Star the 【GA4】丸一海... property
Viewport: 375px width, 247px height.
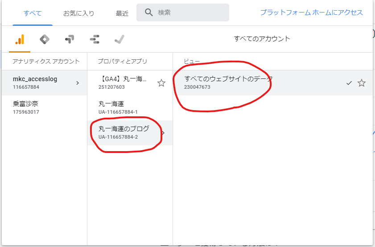click(161, 83)
